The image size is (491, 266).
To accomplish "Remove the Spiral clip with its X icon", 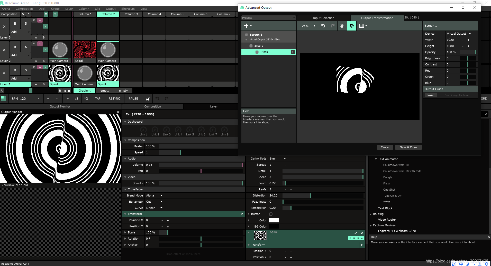I will pyautogui.click(x=362, y=233).
